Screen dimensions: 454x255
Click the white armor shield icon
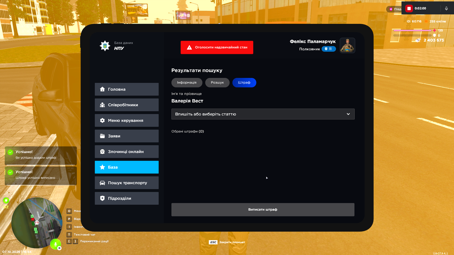click(434, 35)
